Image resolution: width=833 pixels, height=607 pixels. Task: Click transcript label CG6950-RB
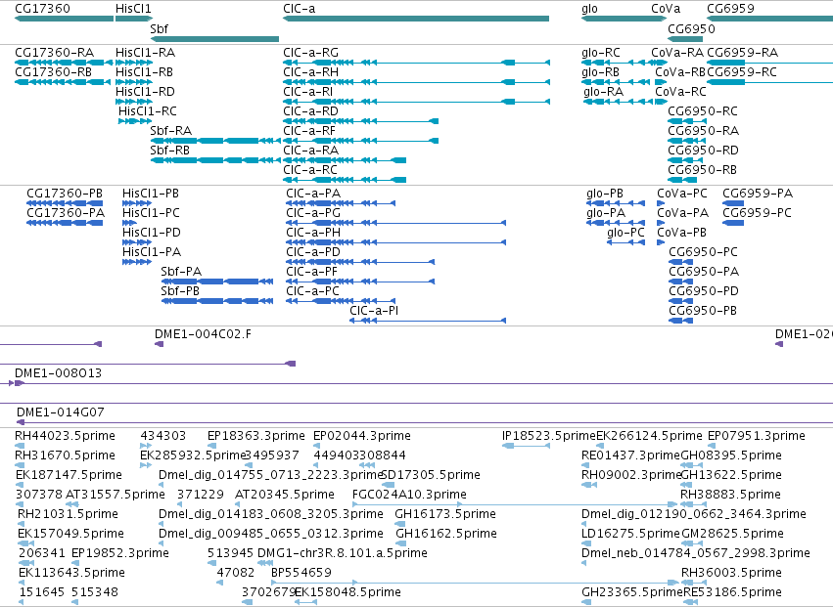point(702,170)
